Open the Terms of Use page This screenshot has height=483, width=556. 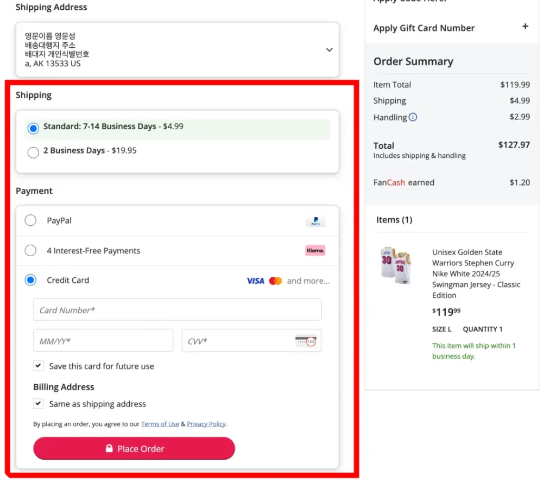160,424
